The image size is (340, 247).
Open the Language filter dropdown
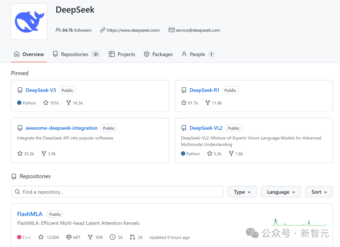click(281, 192)
